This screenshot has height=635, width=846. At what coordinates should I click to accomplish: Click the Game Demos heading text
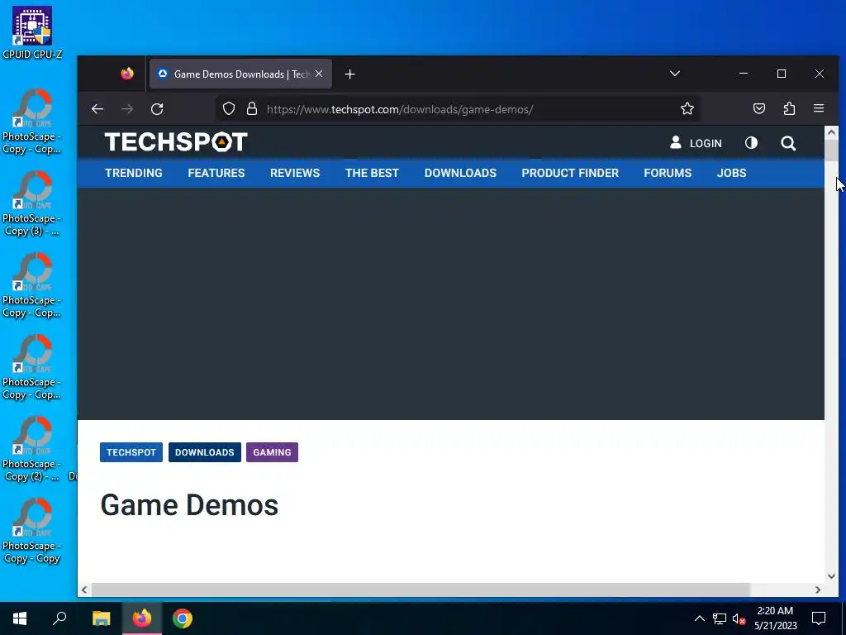click(x=189, y=505)
